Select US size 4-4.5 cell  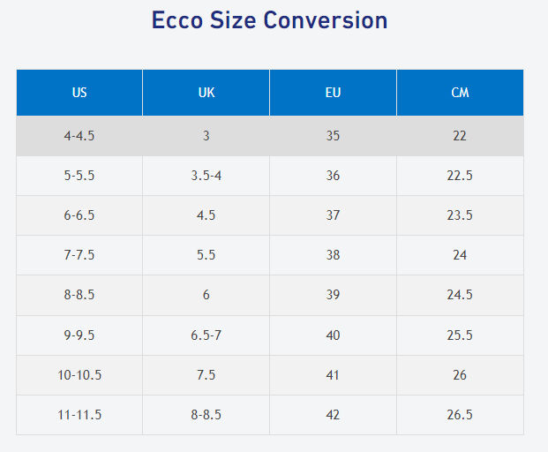79,136
